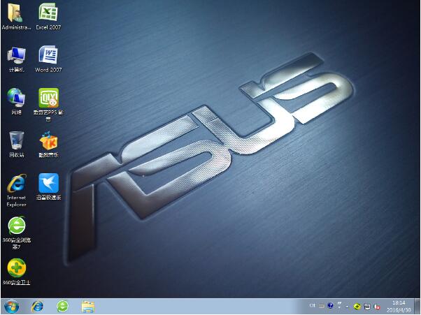421x315 pixels.
Task: Click the 360 Security Guard tray icon
Action: tap(357, 306)
